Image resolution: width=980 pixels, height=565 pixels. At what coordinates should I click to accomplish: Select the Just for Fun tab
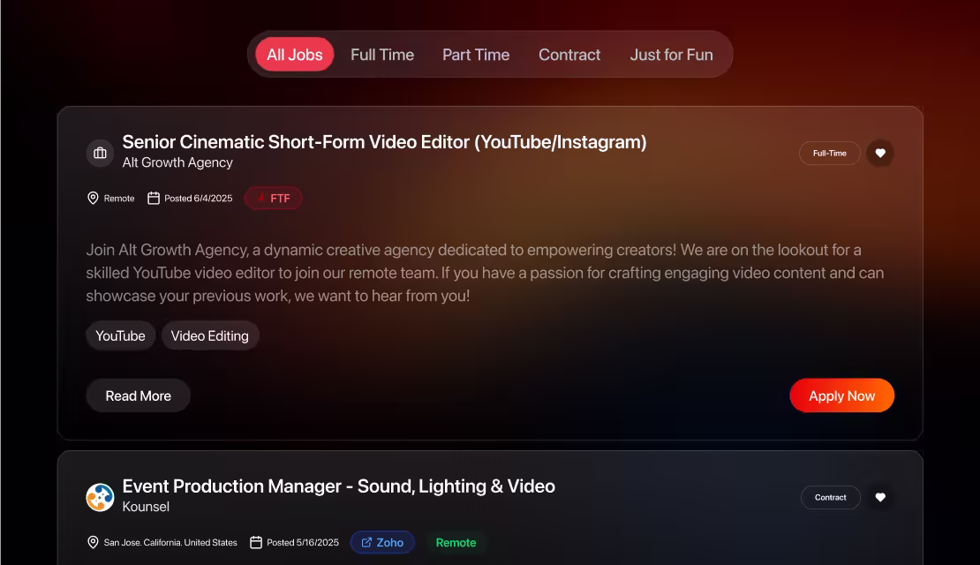coord(671,54)
